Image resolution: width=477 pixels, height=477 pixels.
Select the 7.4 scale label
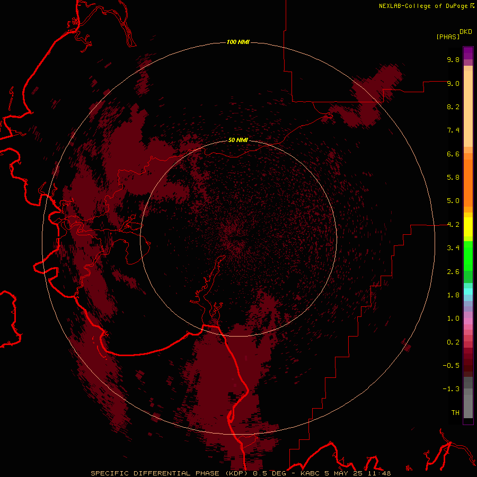(x=453, y=130)
